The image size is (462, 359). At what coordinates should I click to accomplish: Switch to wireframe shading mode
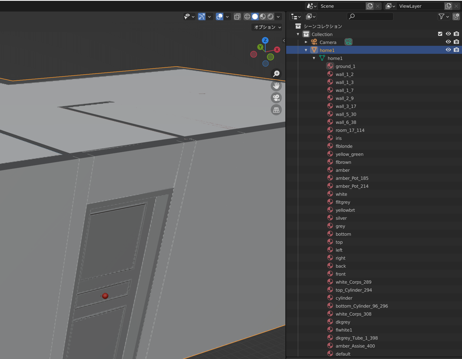[x=247, y=17]
